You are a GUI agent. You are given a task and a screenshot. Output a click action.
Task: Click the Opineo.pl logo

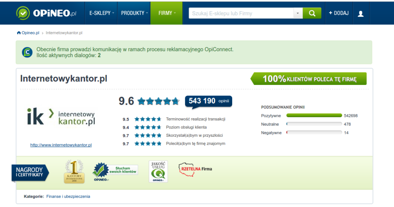point(46,13)
